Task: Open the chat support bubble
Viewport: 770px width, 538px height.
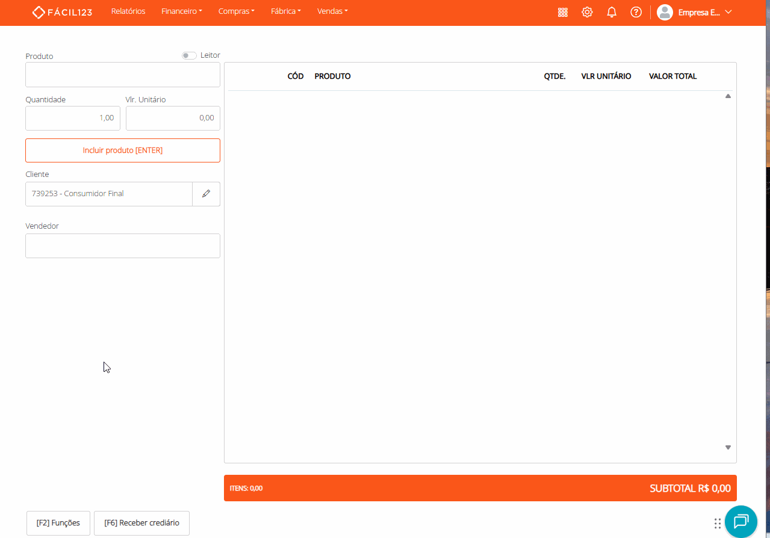Action: (x=741, y=521)
